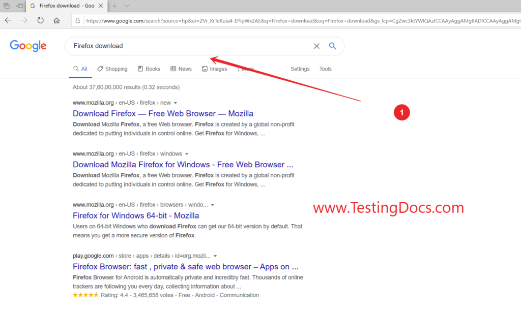Select the Shopping search tab

pyautogui.click(x=112, y=69)
